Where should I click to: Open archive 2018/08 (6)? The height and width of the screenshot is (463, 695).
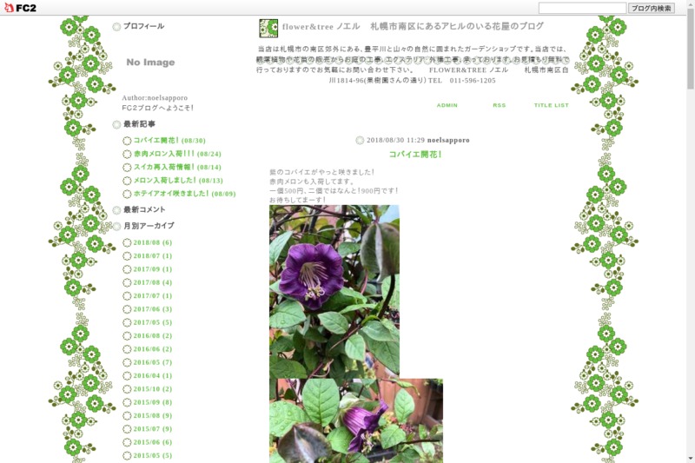click(153, 242)
